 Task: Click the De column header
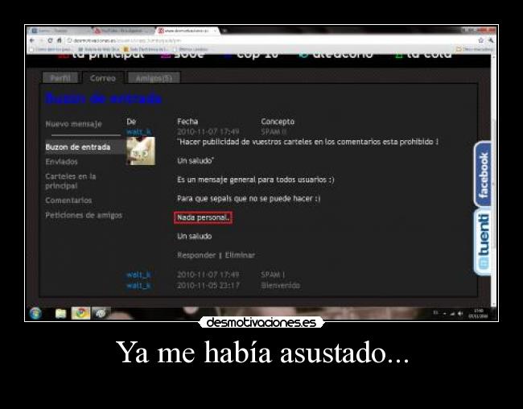tap(131, 122)
